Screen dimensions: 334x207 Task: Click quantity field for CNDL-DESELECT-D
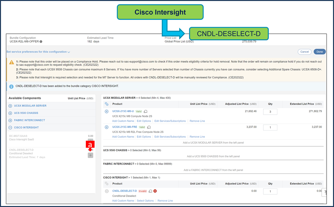click(x=270, y=191)
